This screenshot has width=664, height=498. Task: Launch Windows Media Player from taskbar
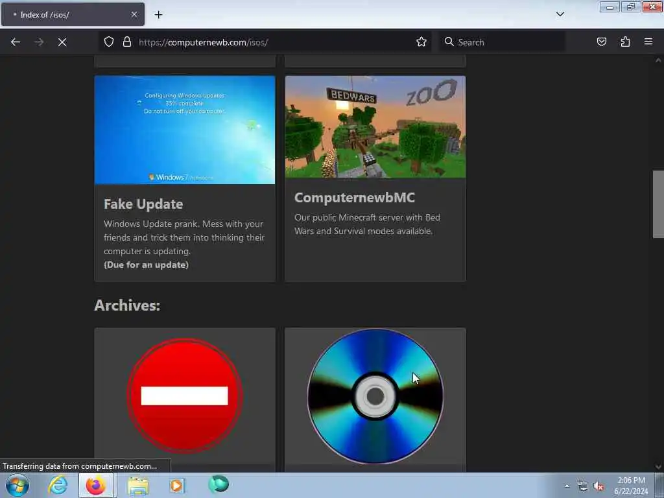(x=178, y=485)
